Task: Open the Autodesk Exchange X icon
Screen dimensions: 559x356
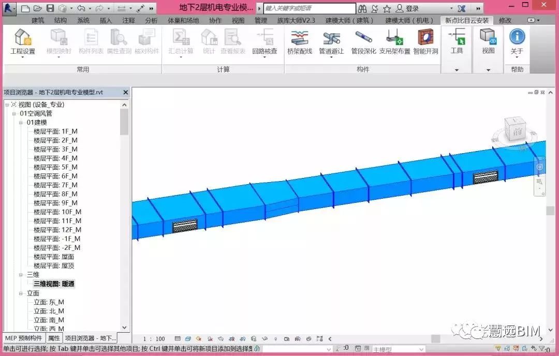Action: click(x=462, y=9)
